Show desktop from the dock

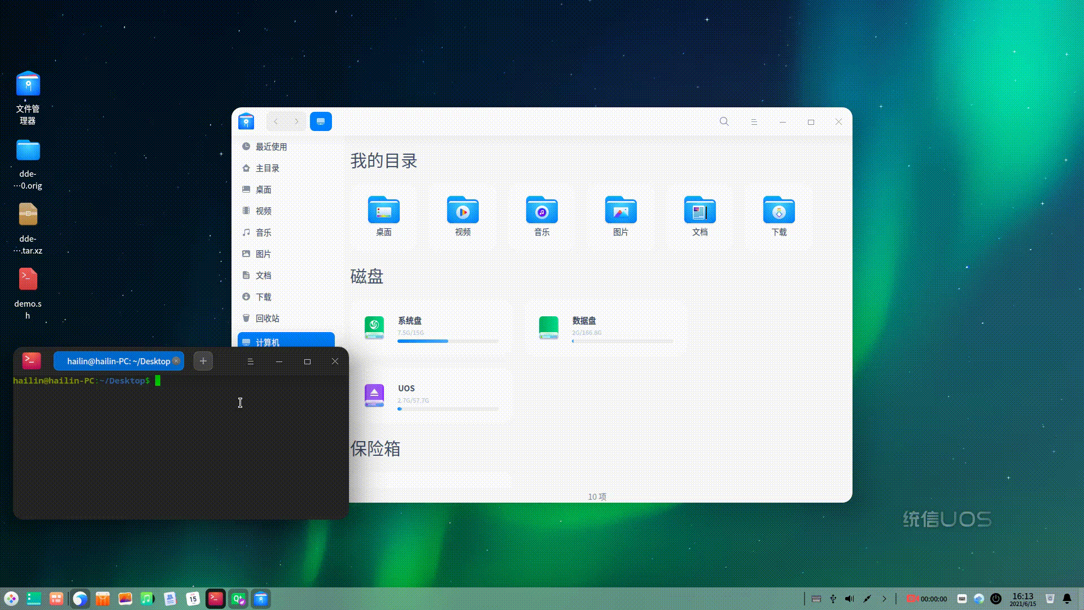click(x=34, y=599)
